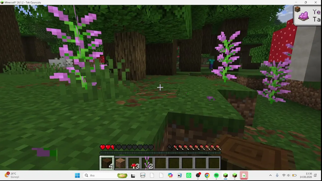Select the red mushroom hotbar slot
This screenshot has width=322, height=181.
134,163
